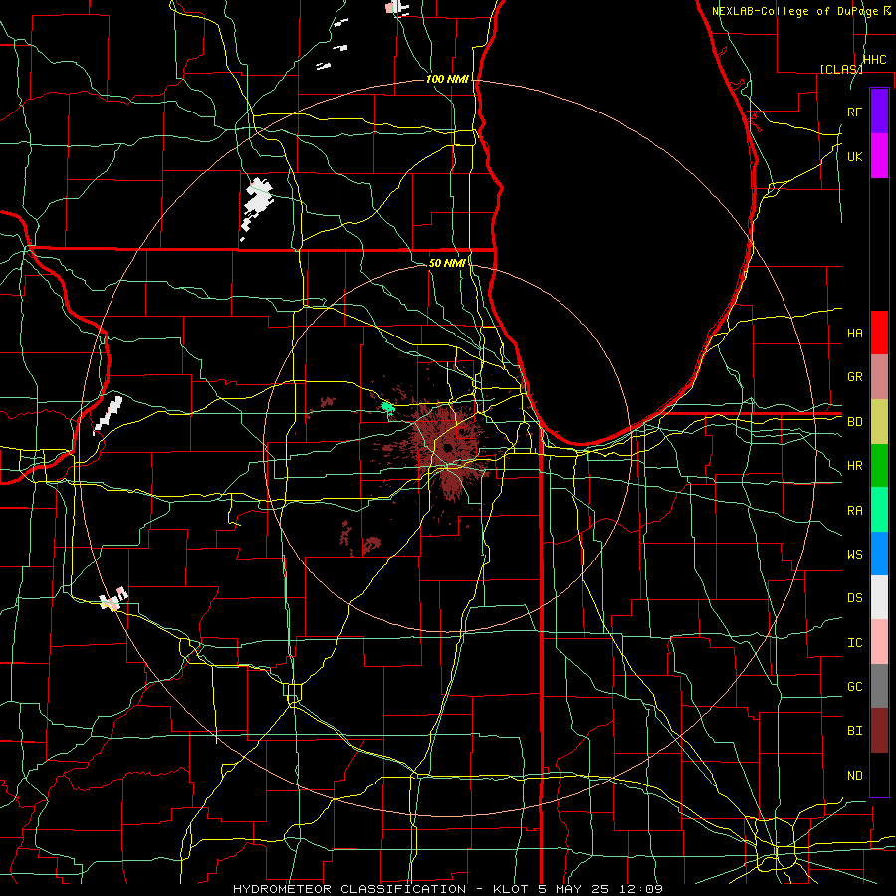Click the HR green legend swatch
This screenshot has height=896, width=896.
[879, 466]
